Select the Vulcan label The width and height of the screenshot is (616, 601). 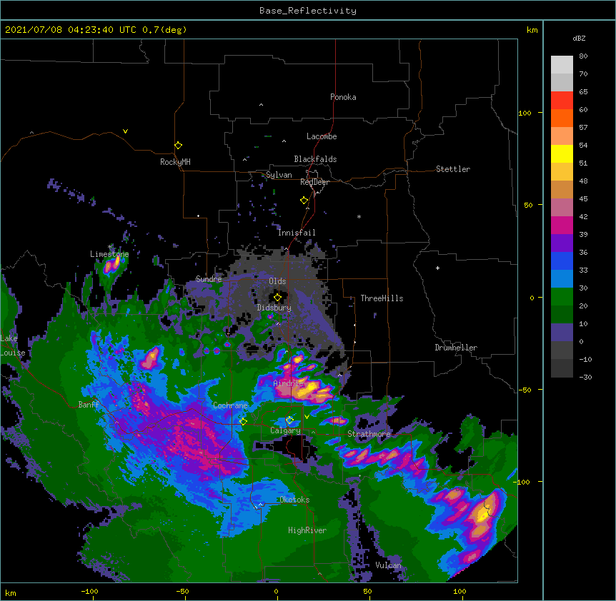[x=389, y=565]
